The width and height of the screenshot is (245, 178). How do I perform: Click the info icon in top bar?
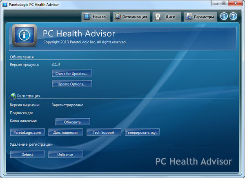coord(224,17)
